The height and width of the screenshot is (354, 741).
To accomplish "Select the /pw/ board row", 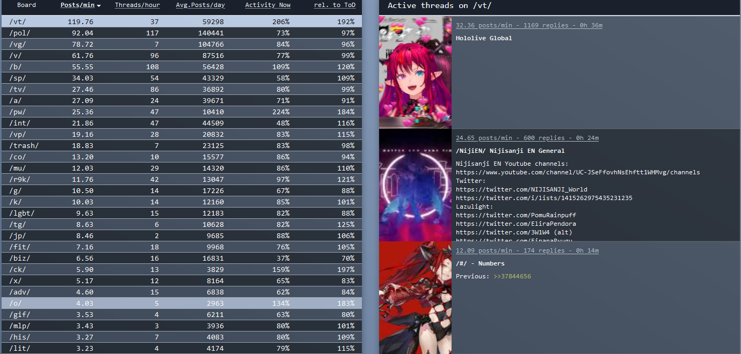I will [181, 112].
